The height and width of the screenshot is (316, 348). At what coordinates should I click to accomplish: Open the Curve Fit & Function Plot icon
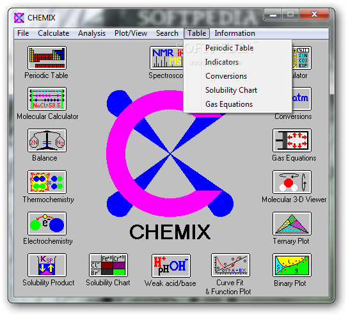(230, 265)
